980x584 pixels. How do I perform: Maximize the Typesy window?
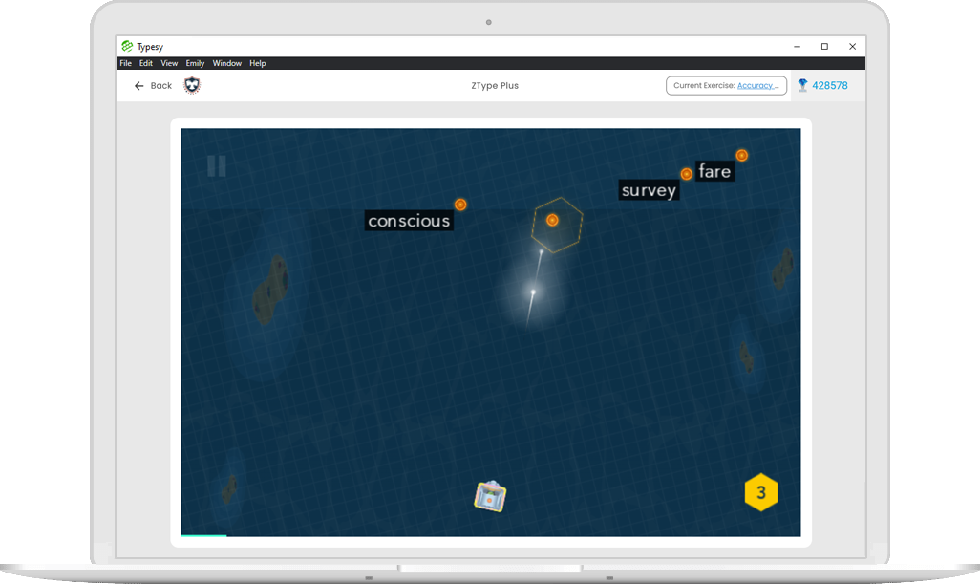click(x=824, y=46)
